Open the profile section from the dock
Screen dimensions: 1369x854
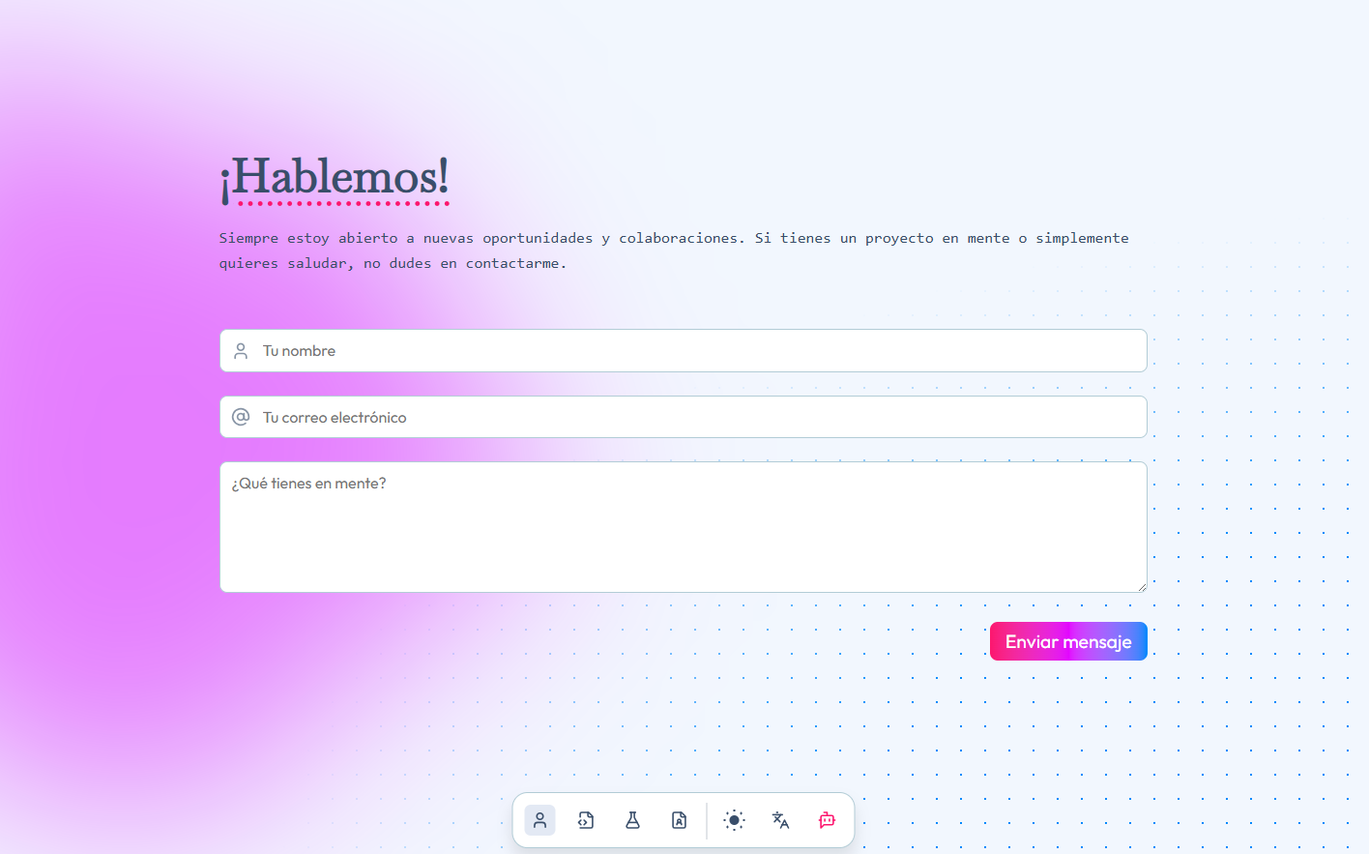pyautogui.click(x=540, y=820)
